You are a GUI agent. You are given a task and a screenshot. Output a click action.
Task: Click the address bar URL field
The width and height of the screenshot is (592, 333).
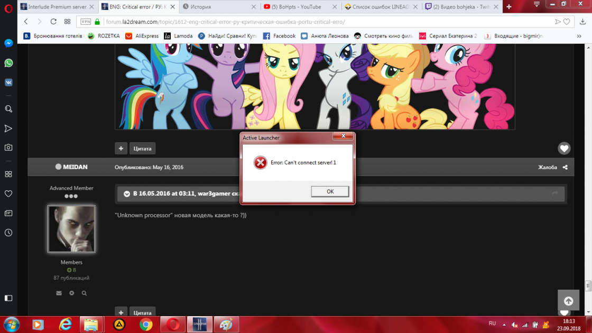(x=317, y=22)
